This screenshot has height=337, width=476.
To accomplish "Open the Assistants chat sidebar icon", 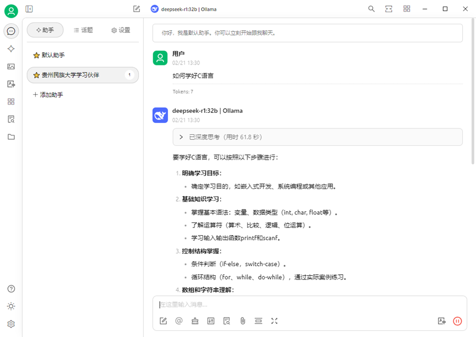I will [x=11, y=31].
